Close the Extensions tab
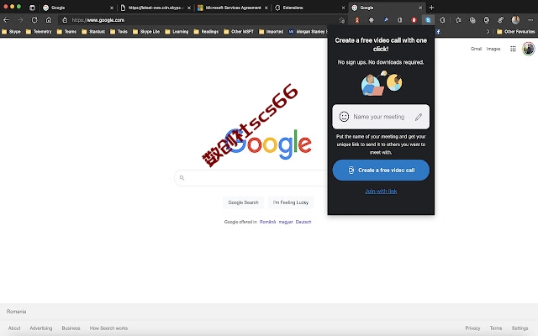The width and height of the screenshot is (538, 336). tap(343, 8)
